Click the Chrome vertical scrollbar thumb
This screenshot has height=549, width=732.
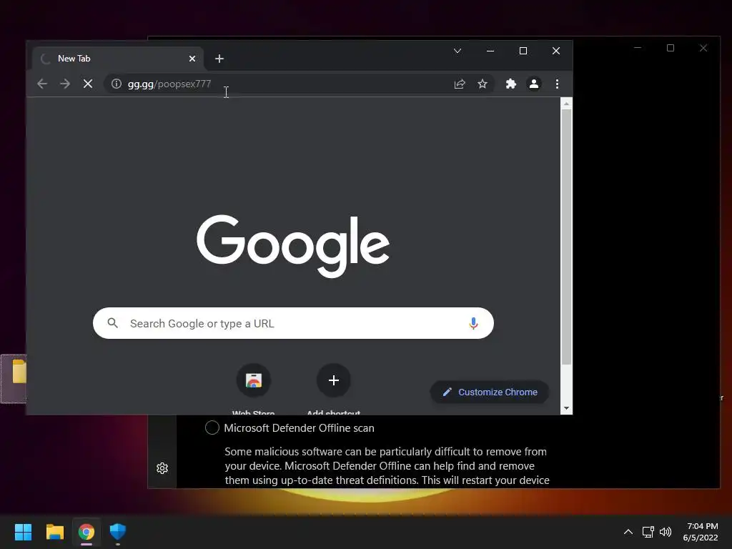(566, 237)
